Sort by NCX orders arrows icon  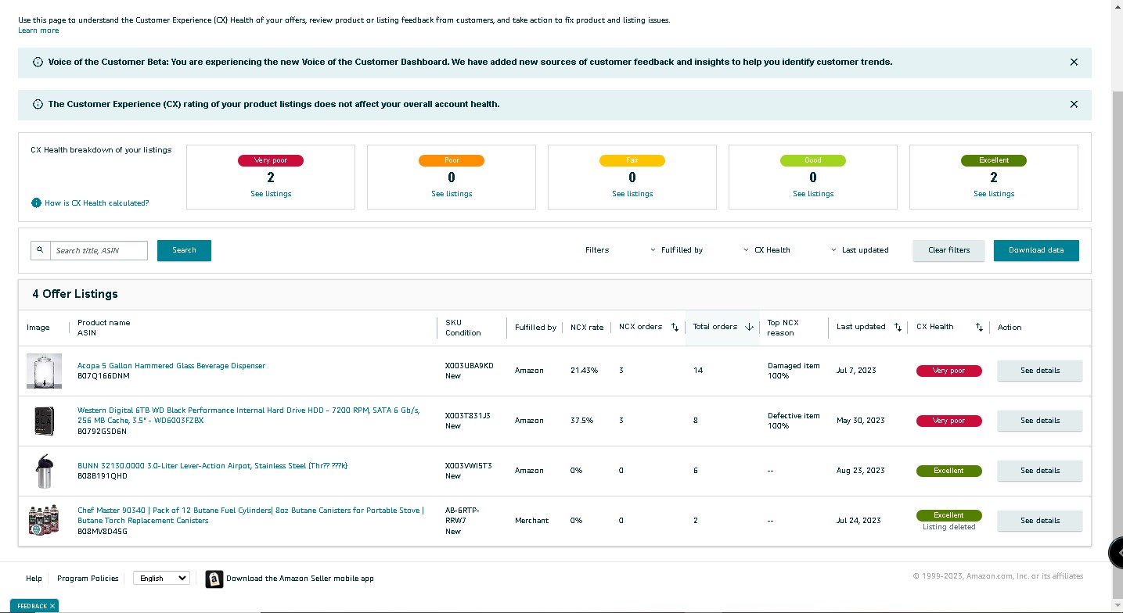point(675,327)
